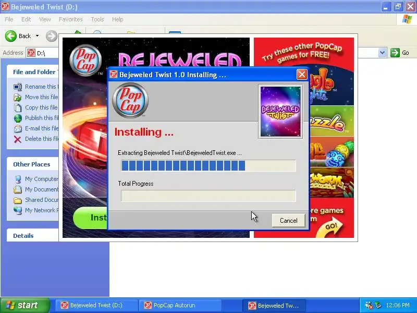Click the My Documents folder icon

(x=18, y=189)
